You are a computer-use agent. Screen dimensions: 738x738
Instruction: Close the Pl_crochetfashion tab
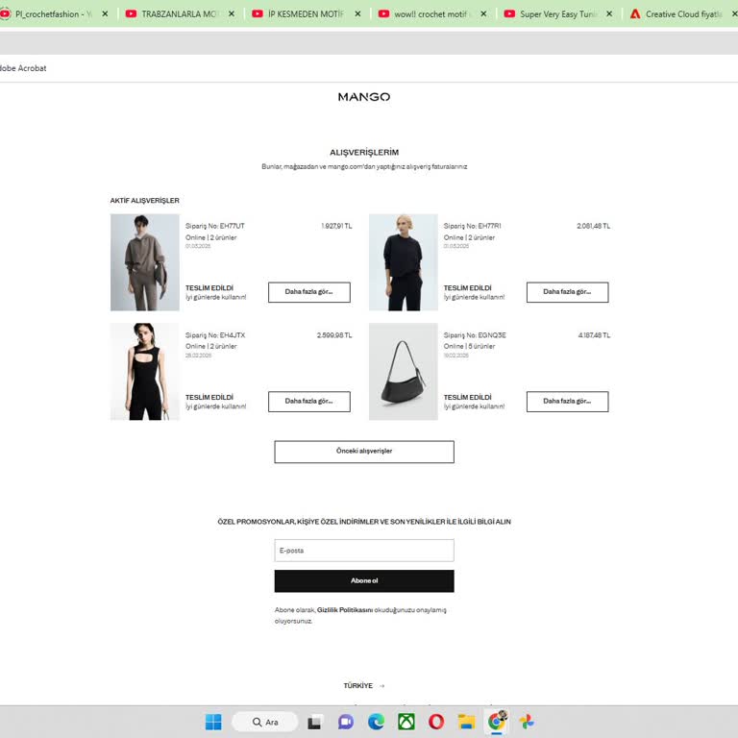[x=105, y=14]
